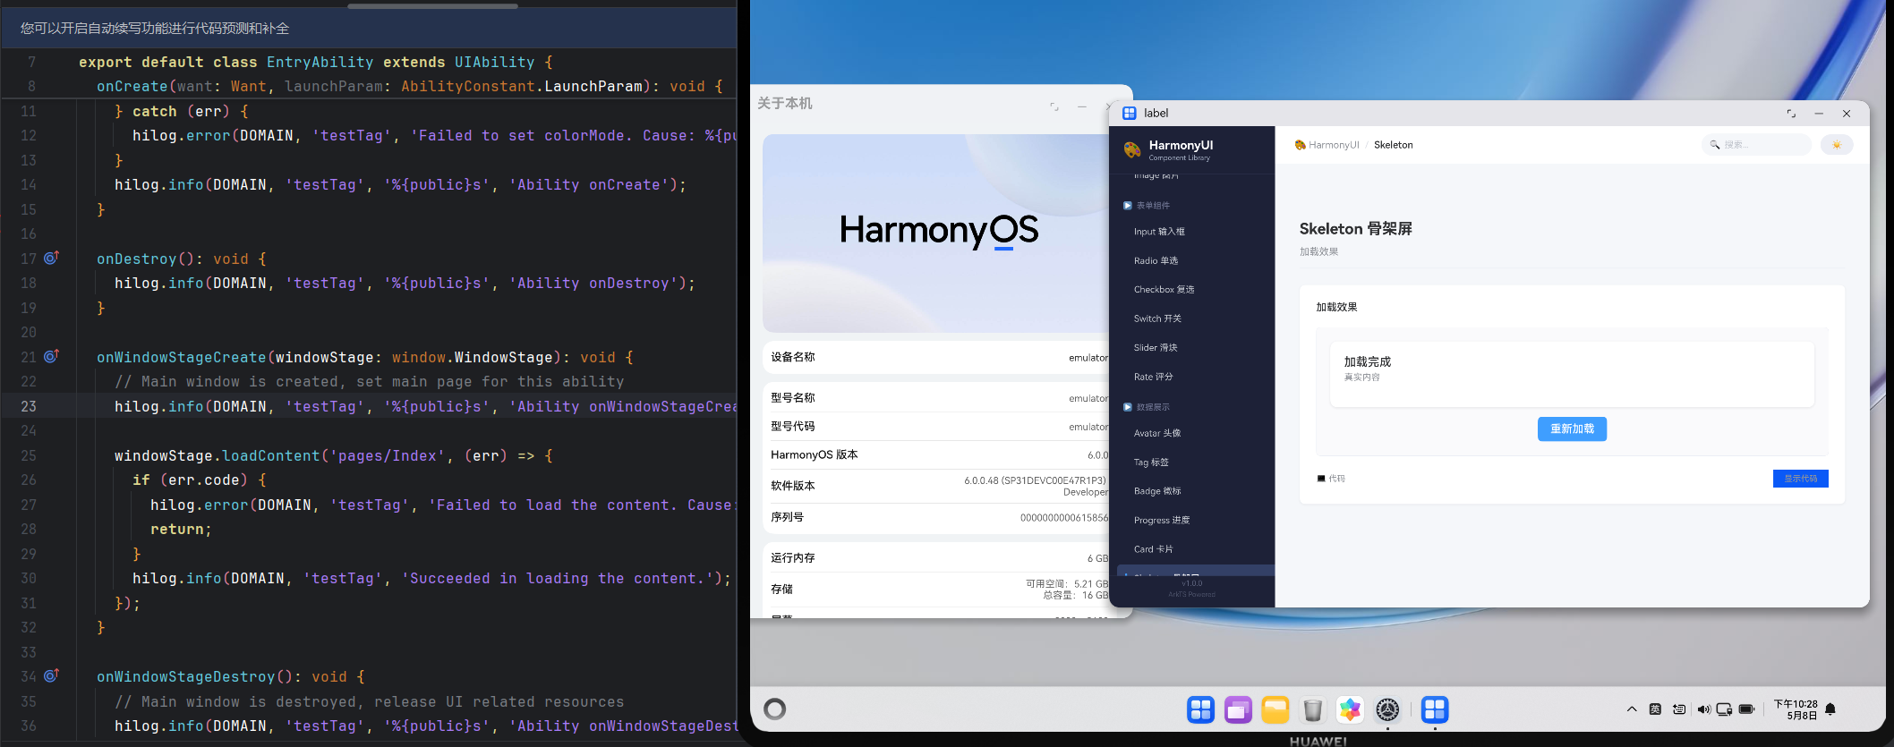Click the EntryAbility class name on line 7
Screen dimensions: 1894x747
pyautogui.click(x=320, y=62)
